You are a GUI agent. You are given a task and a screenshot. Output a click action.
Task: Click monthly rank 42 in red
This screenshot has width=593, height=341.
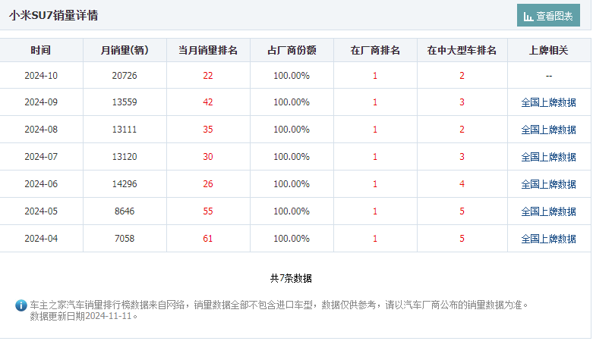tap(208, 102)
